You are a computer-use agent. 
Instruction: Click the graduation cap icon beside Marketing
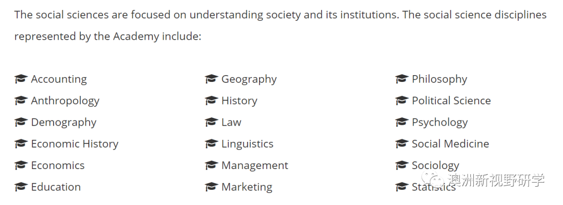[212, 187]
